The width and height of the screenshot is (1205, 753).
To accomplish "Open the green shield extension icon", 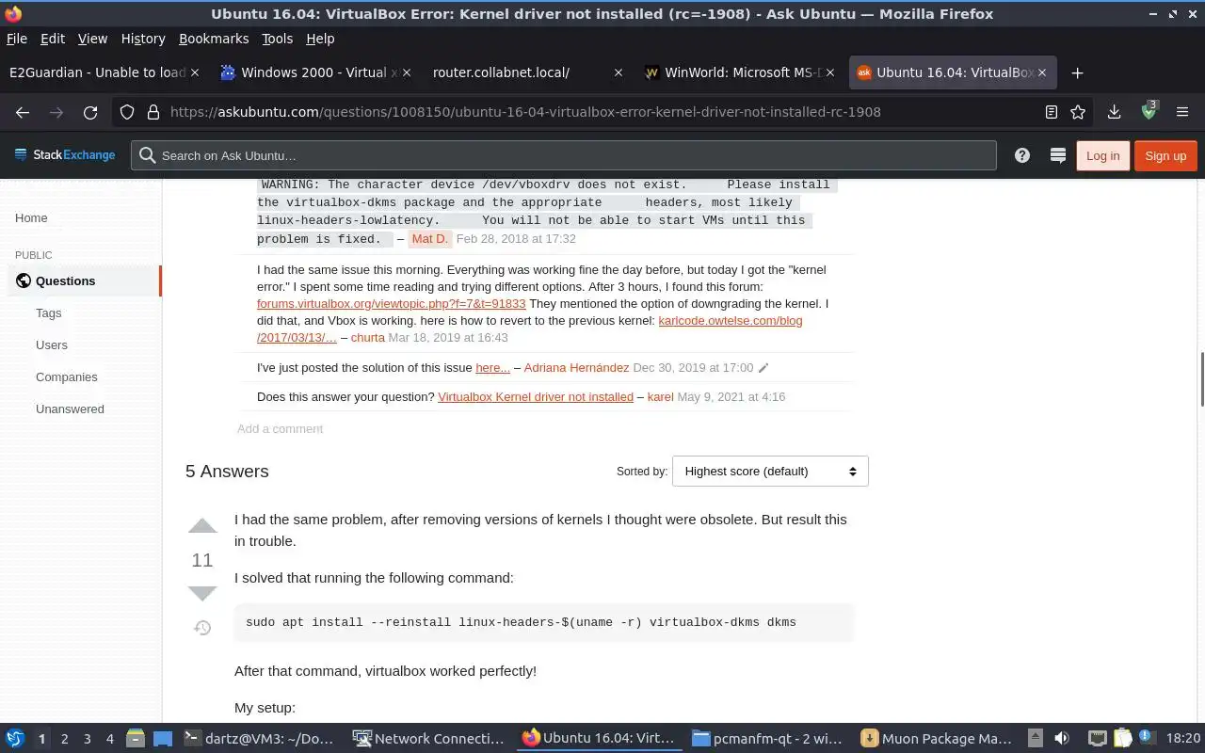I will coord(1149,111).
